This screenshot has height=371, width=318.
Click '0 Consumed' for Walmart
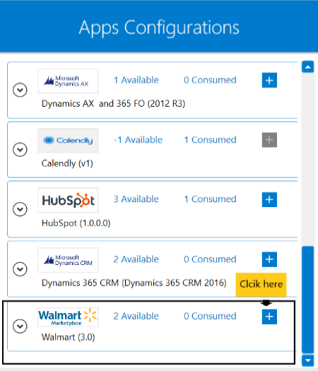click(210, 316)
